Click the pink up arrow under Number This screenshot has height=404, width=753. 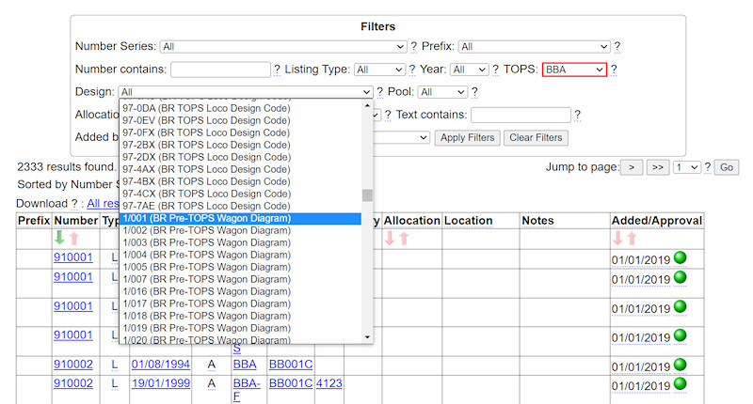(73, 239)
